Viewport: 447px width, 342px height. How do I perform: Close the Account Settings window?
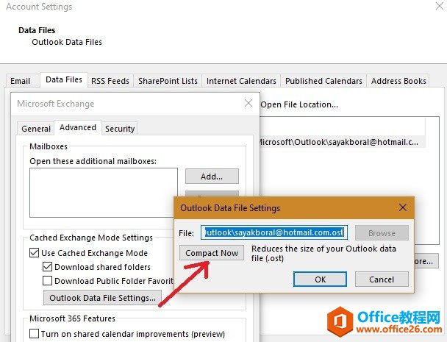coord(440,6)
